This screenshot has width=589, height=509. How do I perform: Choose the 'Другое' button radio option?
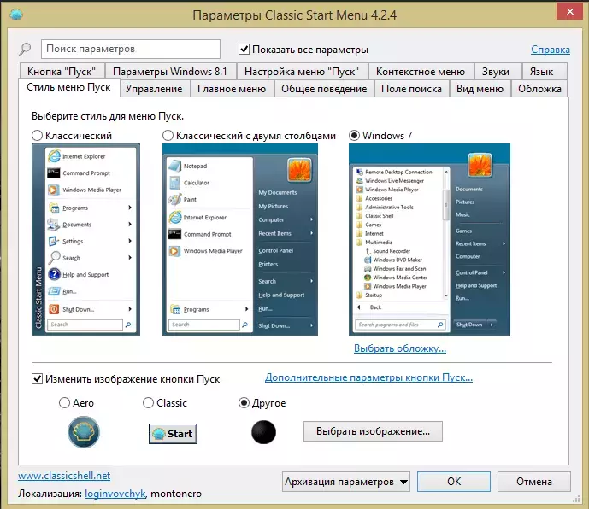coord(244,403)
